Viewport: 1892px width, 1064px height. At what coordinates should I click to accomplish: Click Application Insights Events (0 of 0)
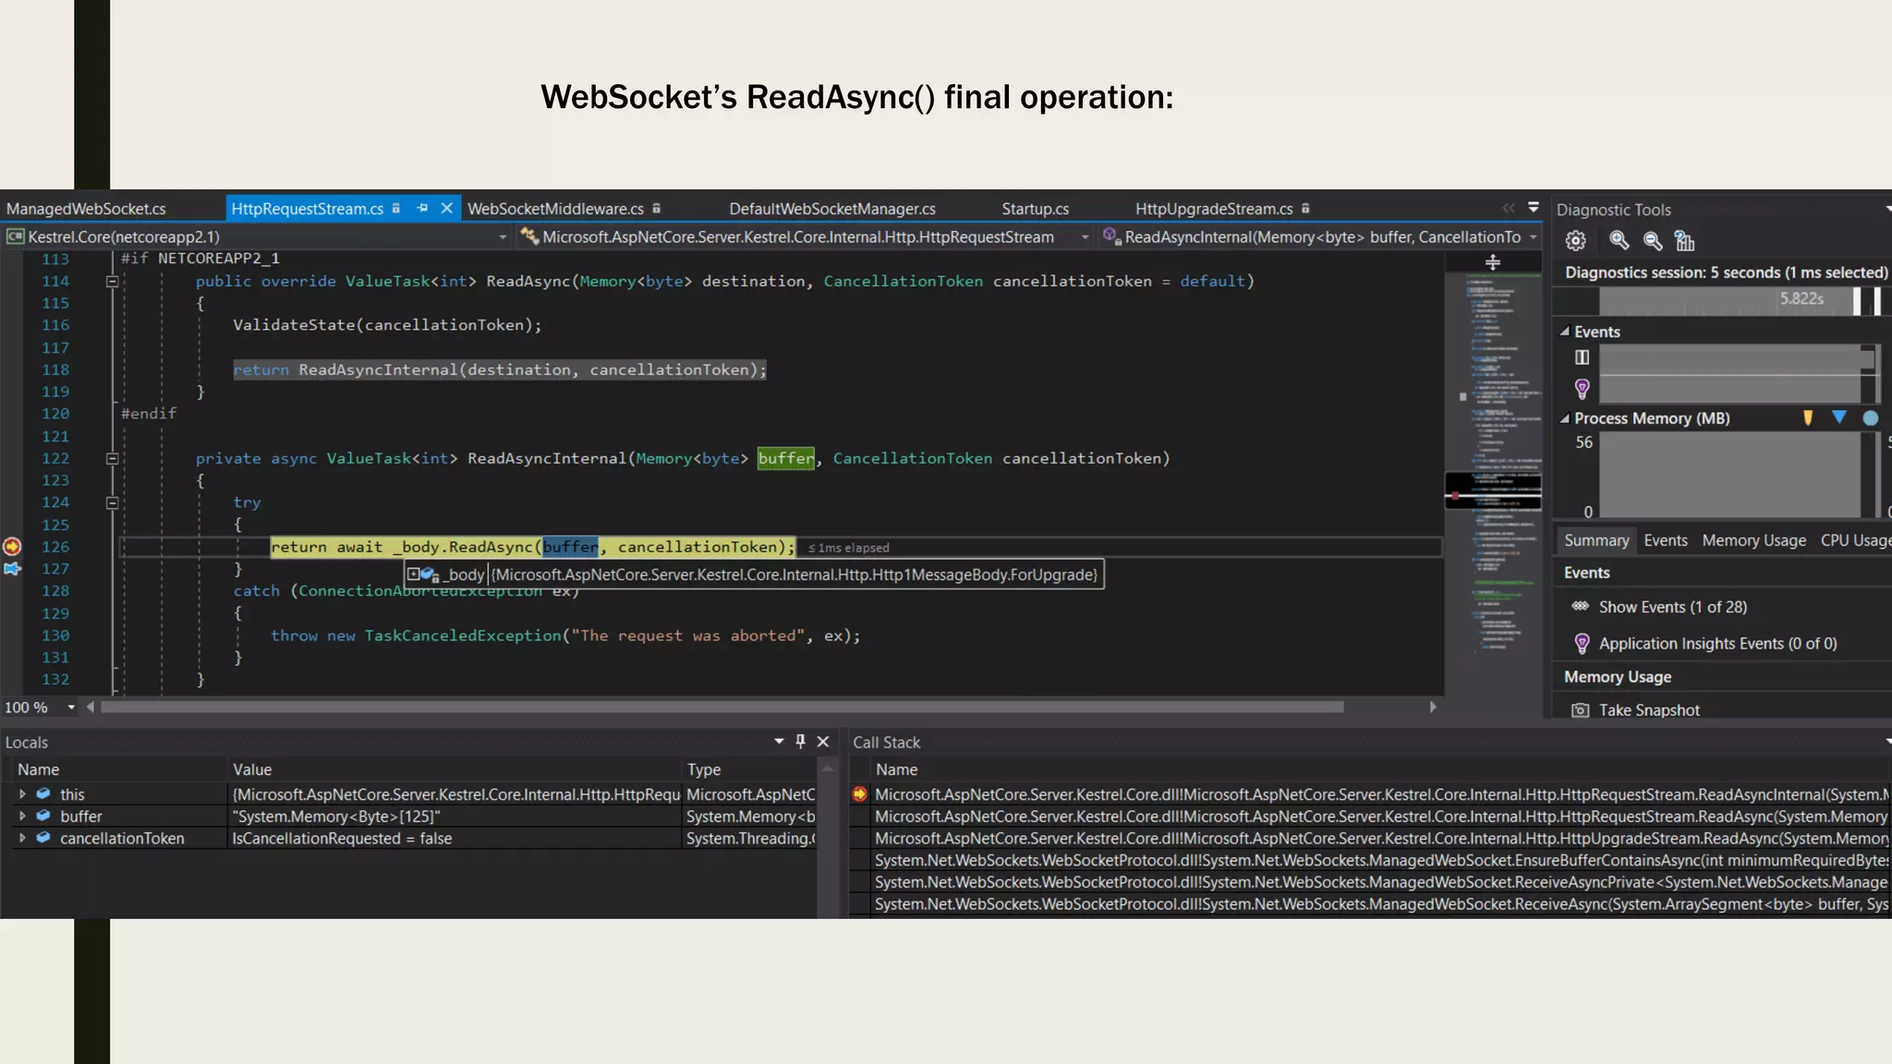pos(1717,644)
